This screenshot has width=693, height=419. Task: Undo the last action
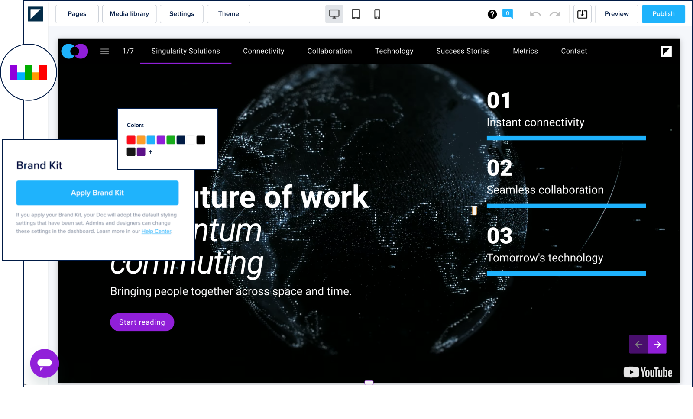(535, 14)
